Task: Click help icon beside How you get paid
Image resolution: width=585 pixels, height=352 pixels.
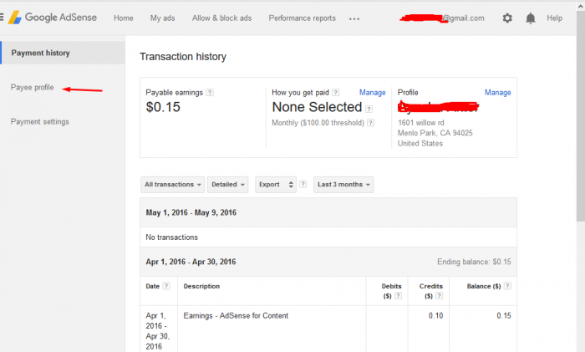Action: [336, 92]
